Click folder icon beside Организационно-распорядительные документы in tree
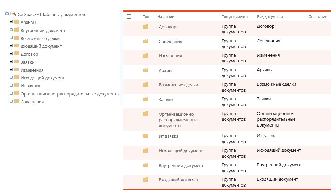Screen dimensions: 331x192 (17, 93)
